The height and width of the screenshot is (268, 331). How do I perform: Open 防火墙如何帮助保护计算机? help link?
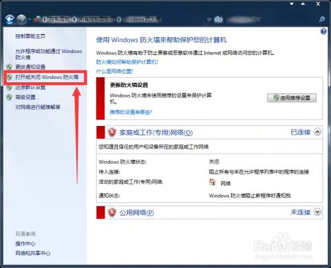click(x=127, y=62)
